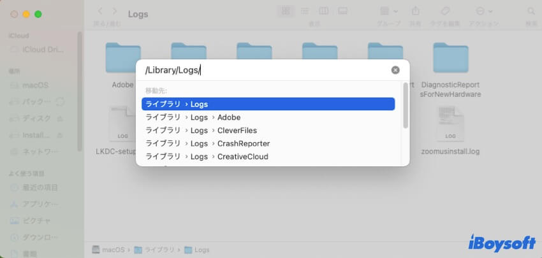Select the Logs › CreativeCloud suggestion
542x258 pixels.
point(268,157)
